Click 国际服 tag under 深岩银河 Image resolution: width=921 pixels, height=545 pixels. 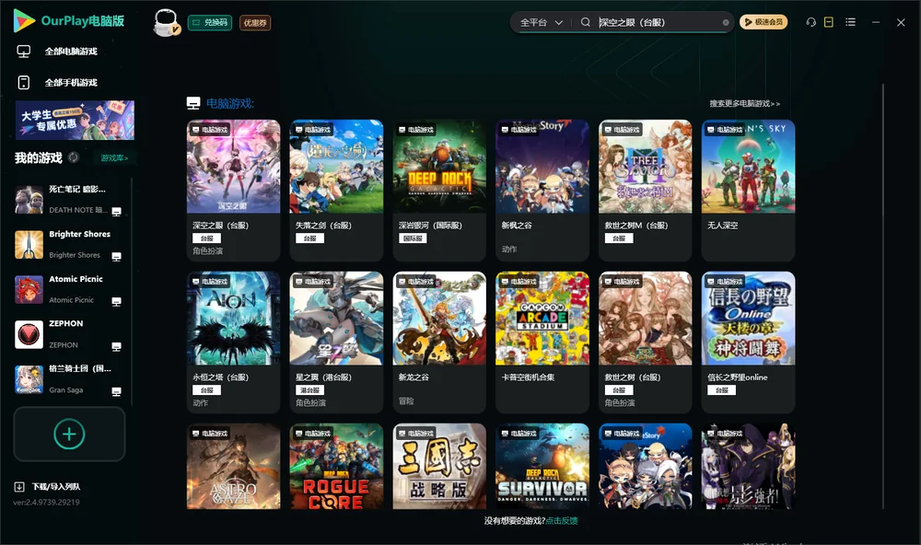pyautogui.click(x=413, y=238)
